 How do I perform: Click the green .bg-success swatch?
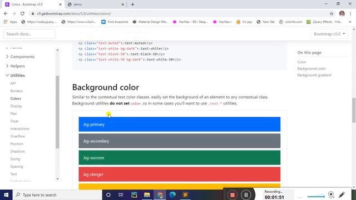(179, 158)
